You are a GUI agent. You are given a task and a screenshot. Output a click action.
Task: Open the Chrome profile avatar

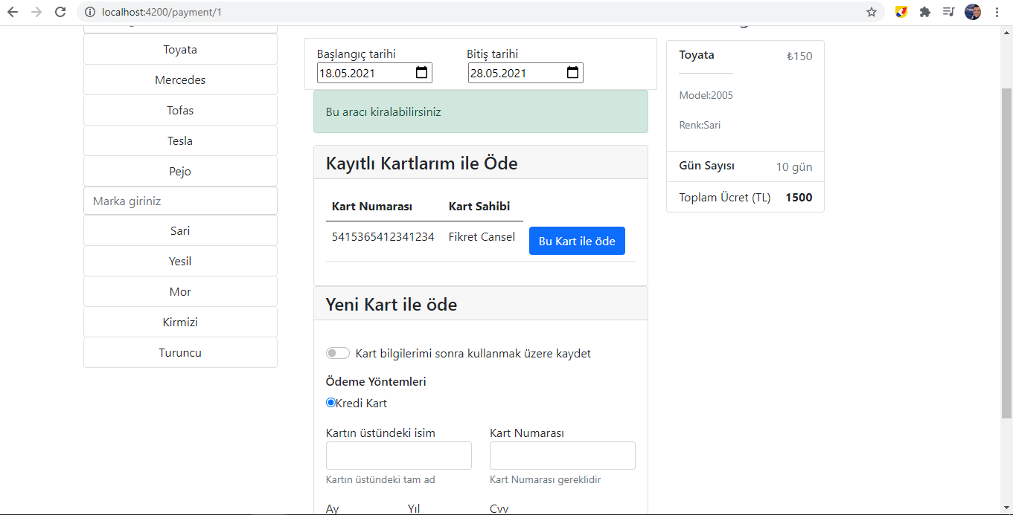coord(972,12)
